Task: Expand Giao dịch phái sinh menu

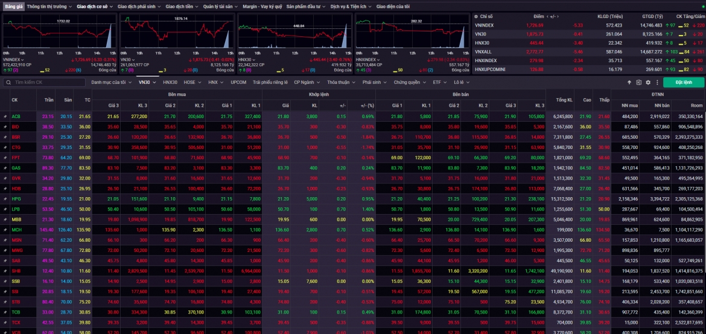Action: [139, 7]
